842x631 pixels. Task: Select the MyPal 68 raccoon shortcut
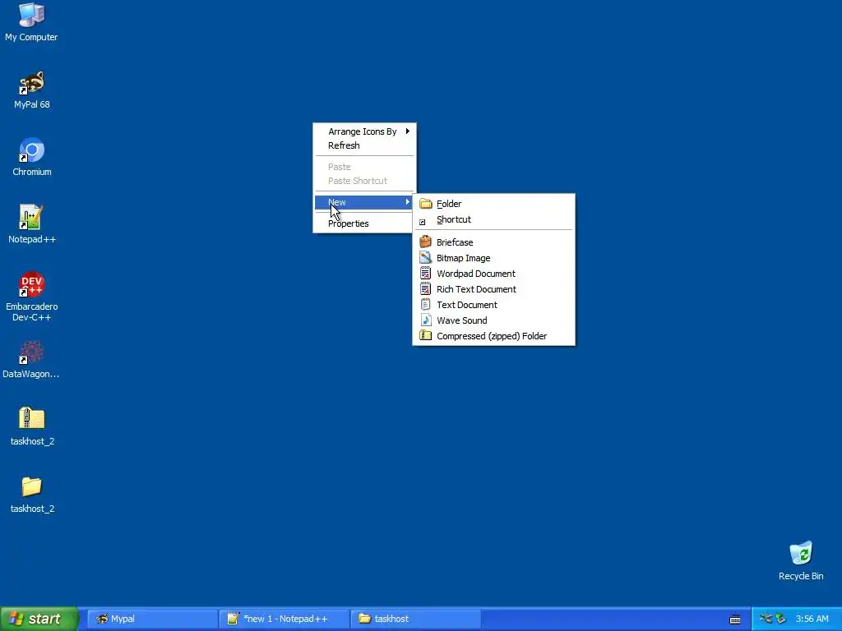pyautogui.click(x=32, y=89)
